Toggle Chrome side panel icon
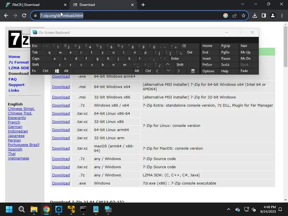 264,16
